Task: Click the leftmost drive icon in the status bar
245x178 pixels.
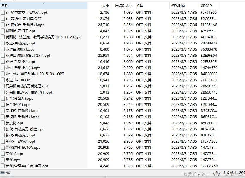Action: (3, 172)
